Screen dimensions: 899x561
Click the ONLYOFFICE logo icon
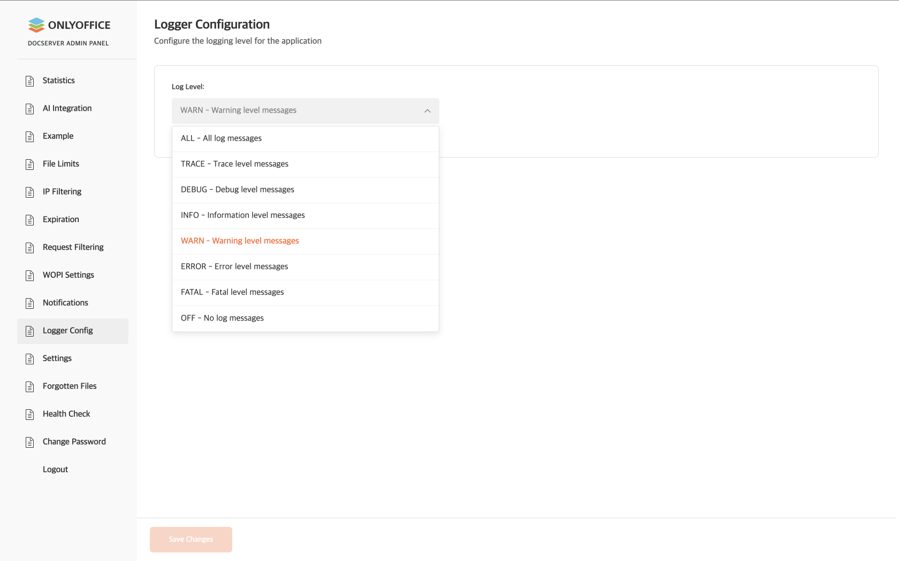[x=36, y=25]
